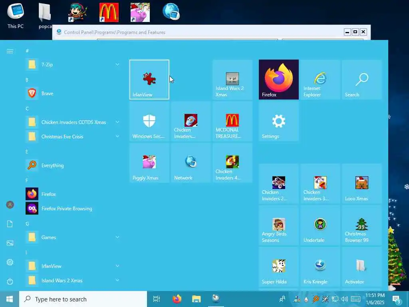Launch Chicken Invaders 2 tile

pyautogui.click(x=278, y=183)
